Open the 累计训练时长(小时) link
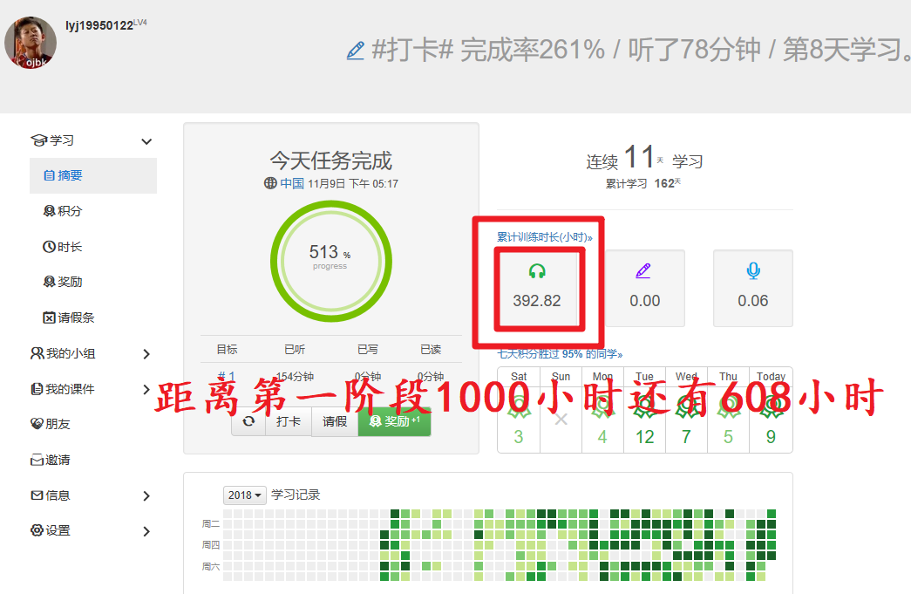911x594 pixels. click(x=544, y=237)
